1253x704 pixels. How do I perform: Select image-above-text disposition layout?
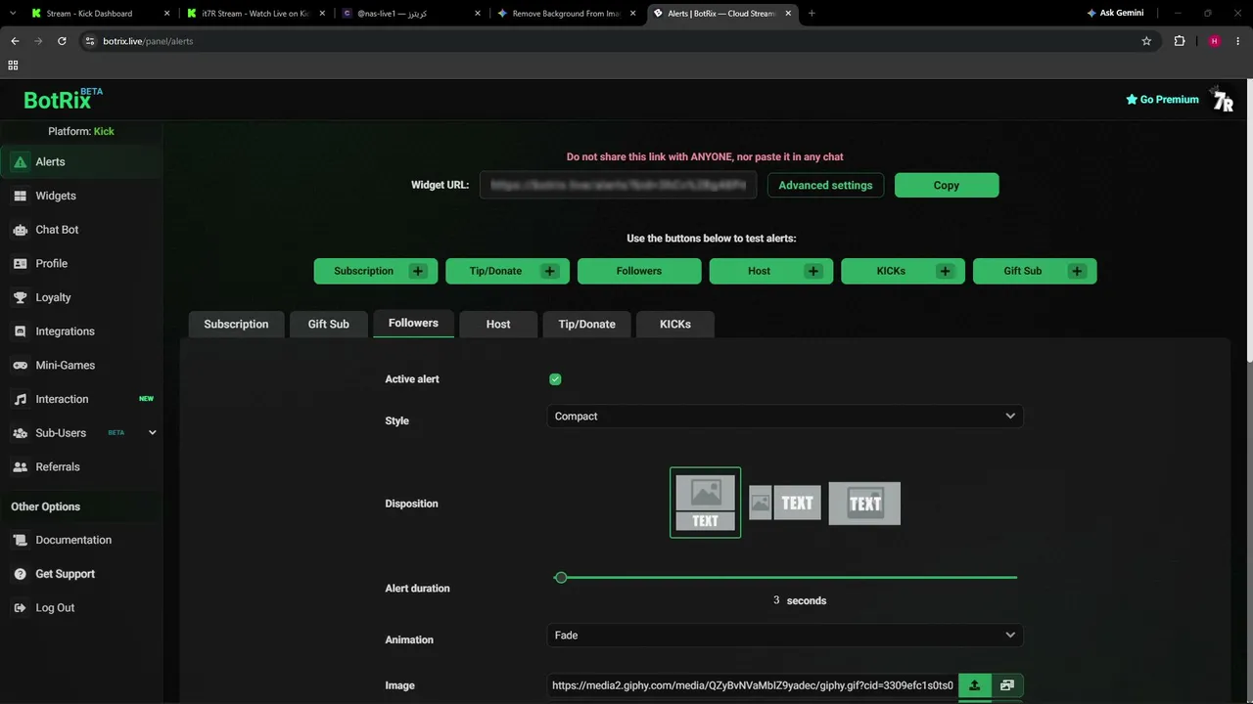(705, 503)
